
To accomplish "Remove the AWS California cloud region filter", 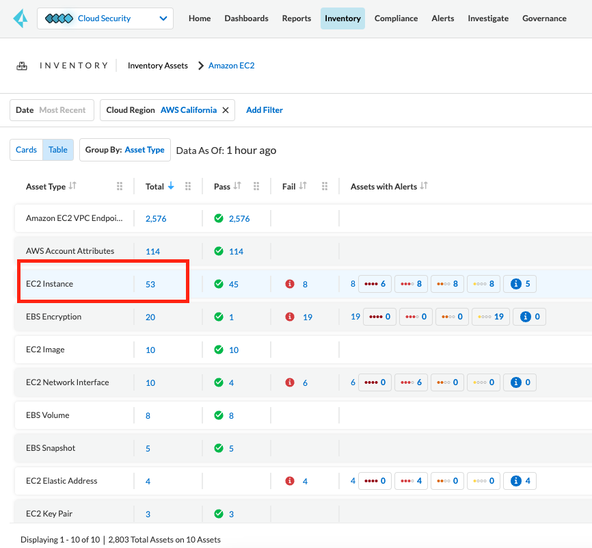I will coord(225,110).
